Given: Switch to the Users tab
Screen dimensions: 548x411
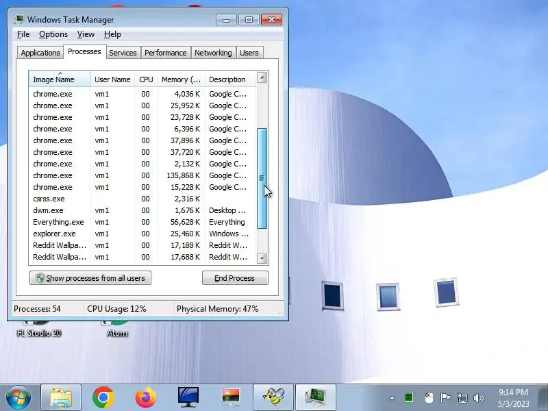Looking at the screenshot, I should pos(249,53).
